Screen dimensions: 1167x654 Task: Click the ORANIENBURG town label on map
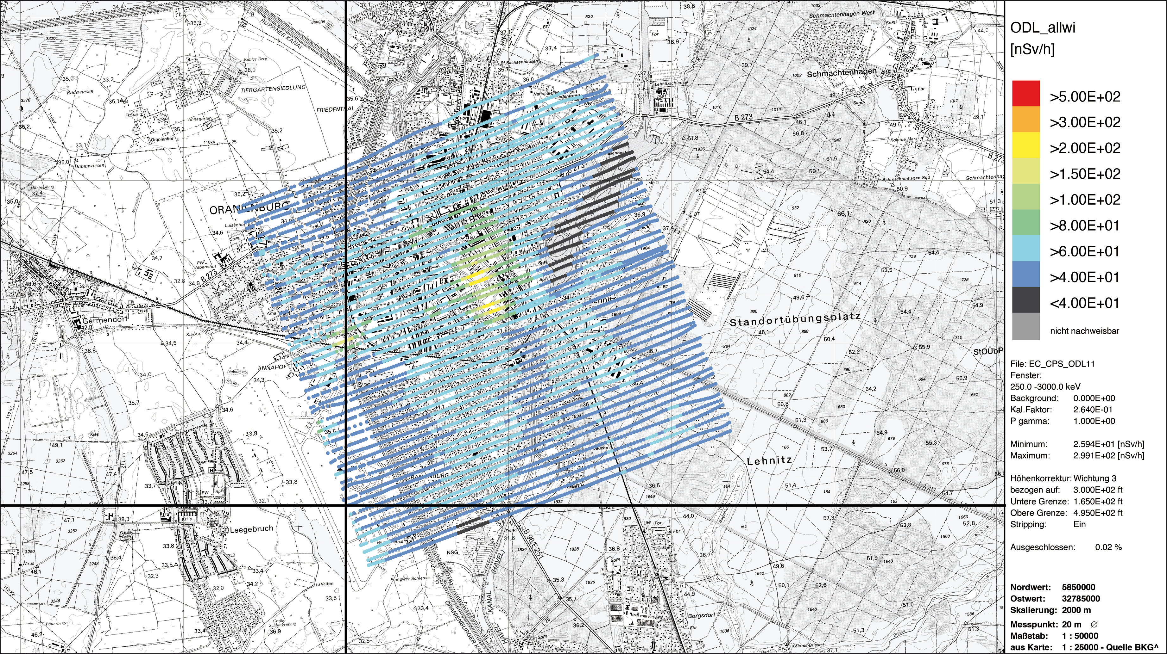249,209
